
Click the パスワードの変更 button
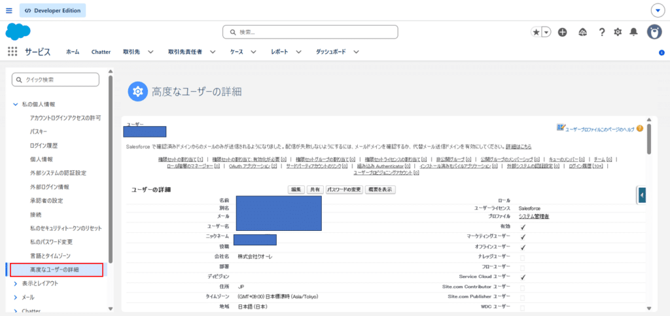click(x=344, y=190)
